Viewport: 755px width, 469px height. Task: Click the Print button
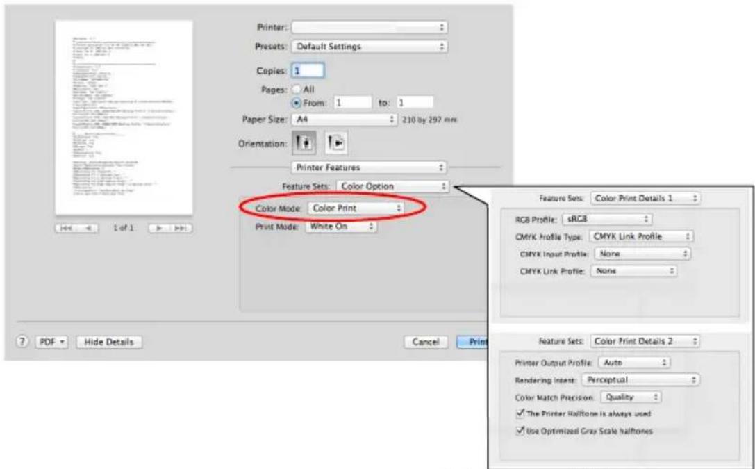(472, 342)
